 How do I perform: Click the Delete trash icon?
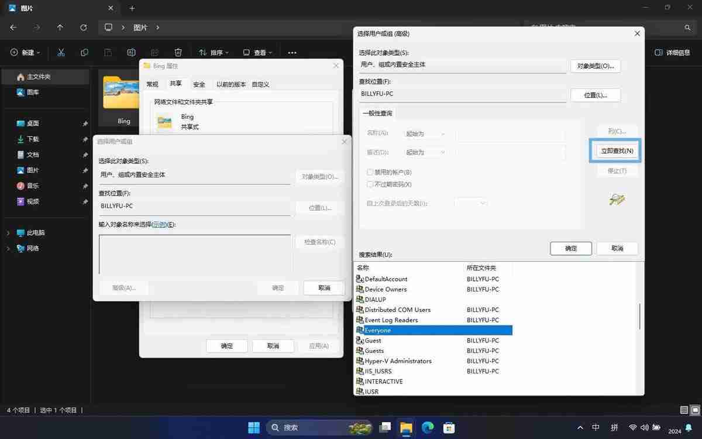178,52
